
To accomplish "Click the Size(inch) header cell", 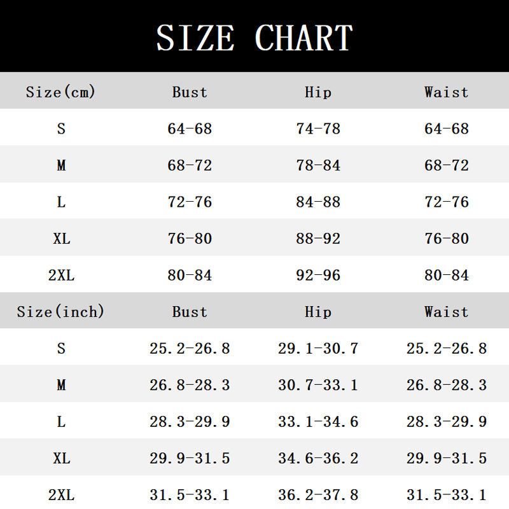I will coord(61,312).
